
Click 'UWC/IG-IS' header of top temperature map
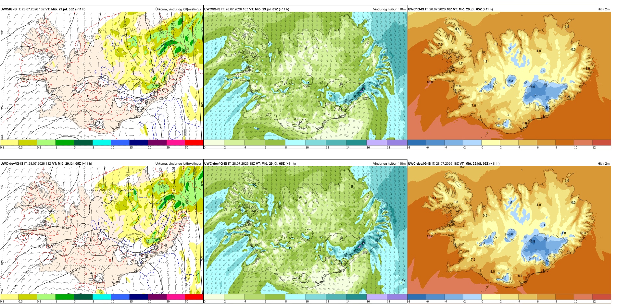pyautogui.click(x=416, y=9)
